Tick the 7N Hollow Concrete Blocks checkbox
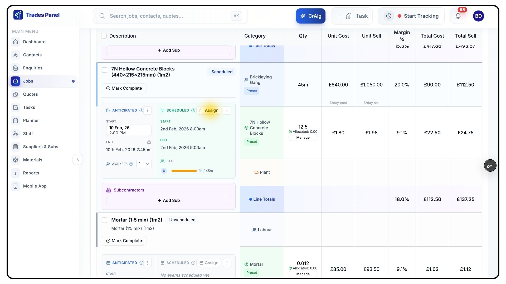506x284 pixels. (104, 70)
